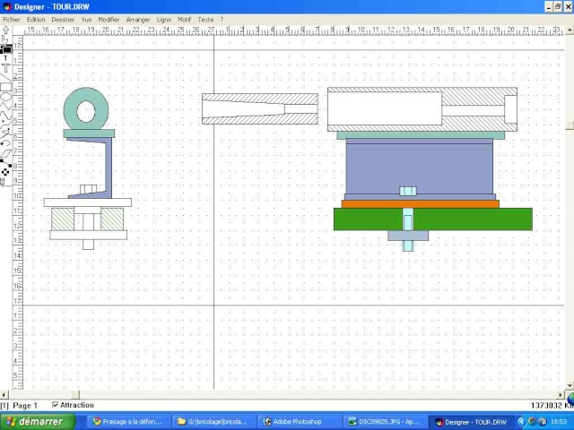Switch to G:\bricolage folder taskbar button
Viewport: 574px width, 430px height.
point(213,422)
